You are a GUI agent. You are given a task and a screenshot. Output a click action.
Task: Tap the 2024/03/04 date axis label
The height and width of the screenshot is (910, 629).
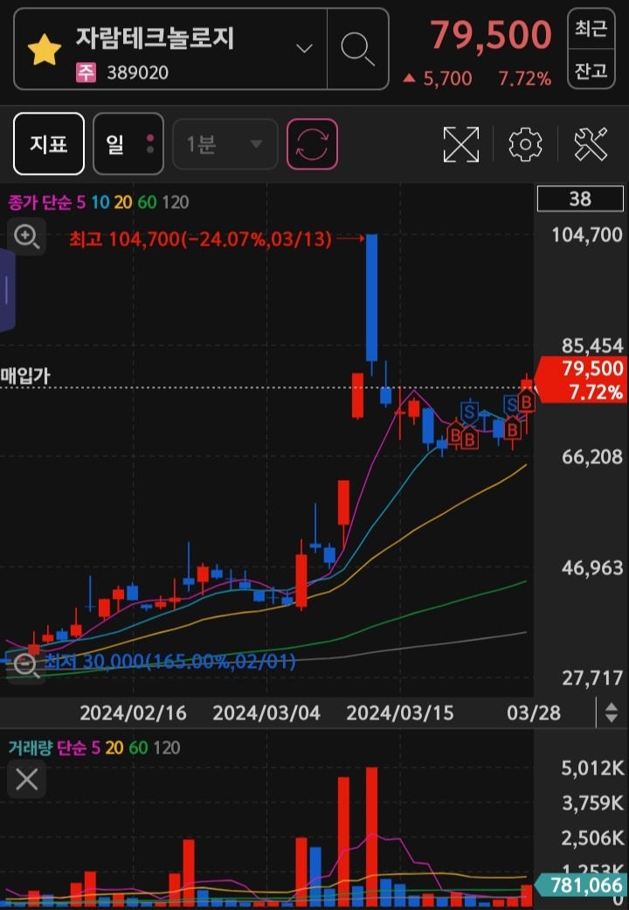pyautogui.click(x=266, y=712)
